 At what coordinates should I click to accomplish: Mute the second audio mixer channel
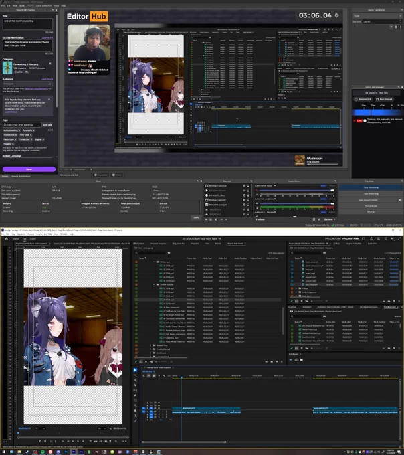pos(257,203)
